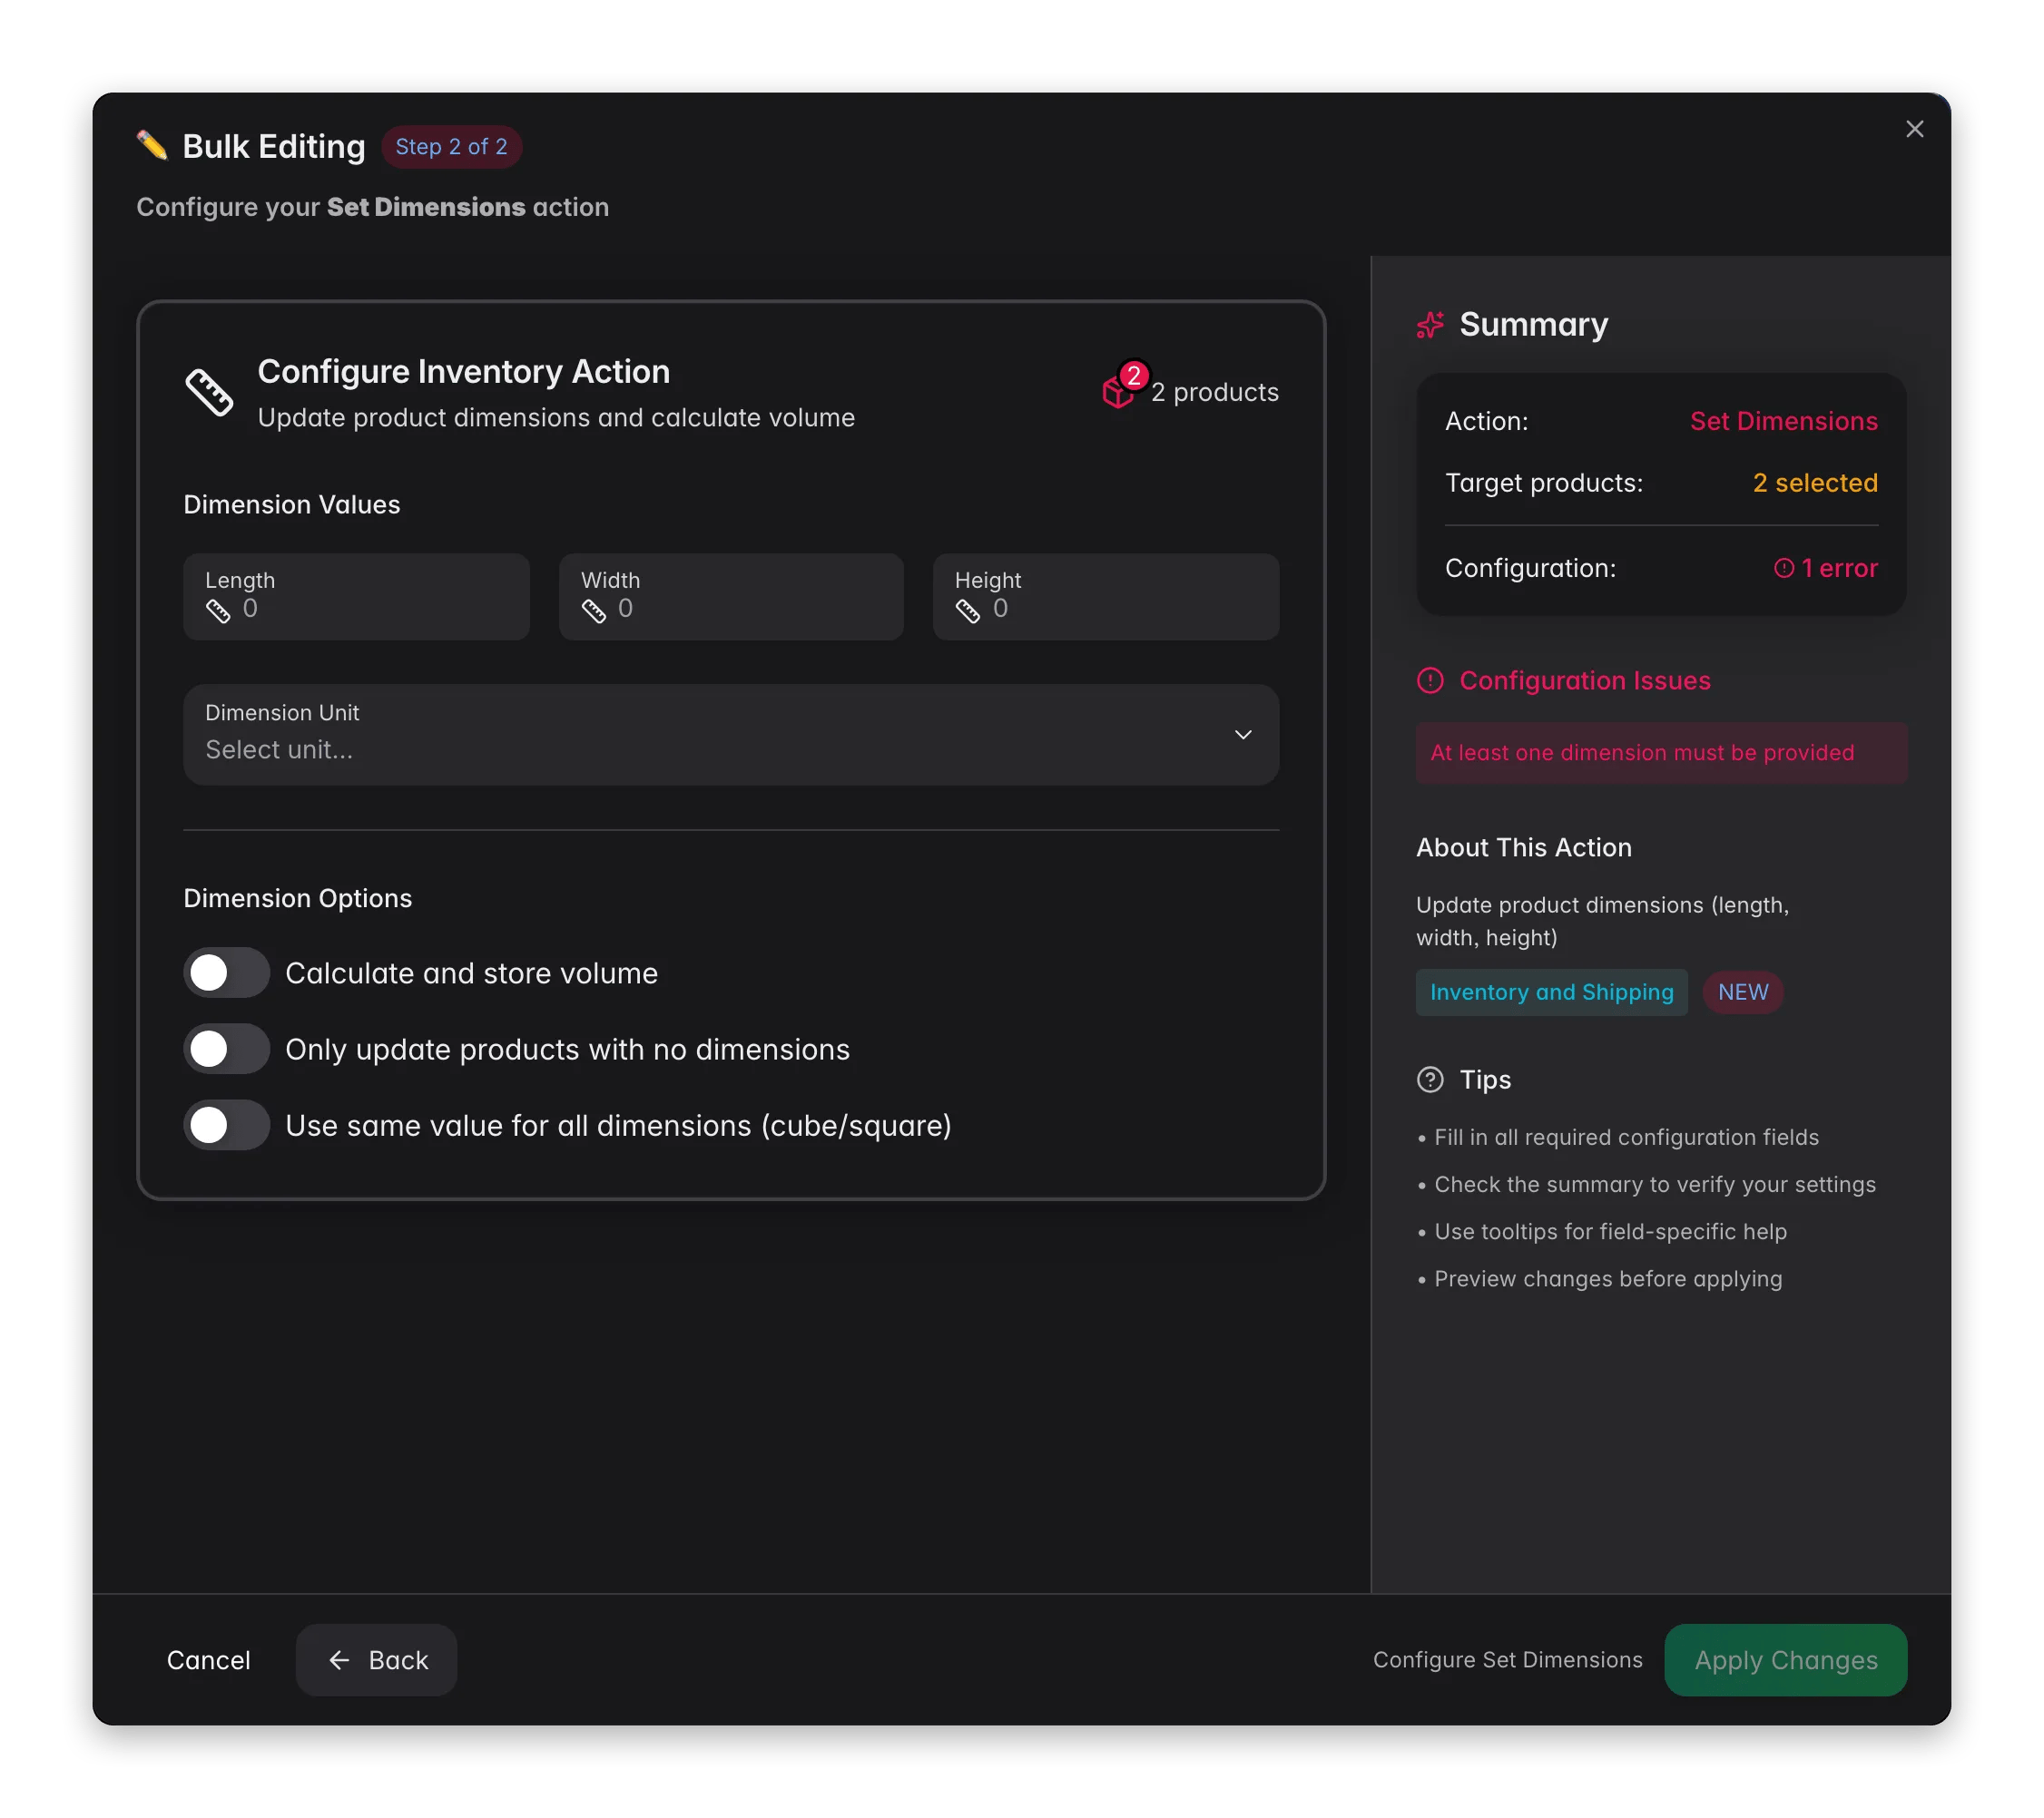Click the About This Action heading
Image resolution: width=2044 pixels, height=1818 pixels.
(1523, 847)
